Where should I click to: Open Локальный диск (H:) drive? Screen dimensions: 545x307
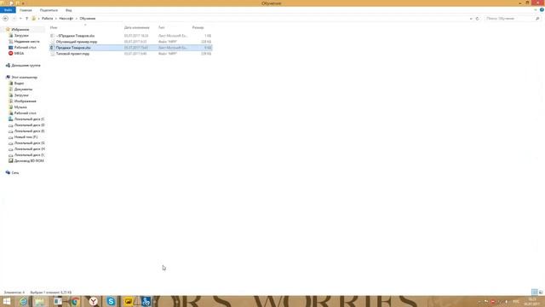point(29,149)
